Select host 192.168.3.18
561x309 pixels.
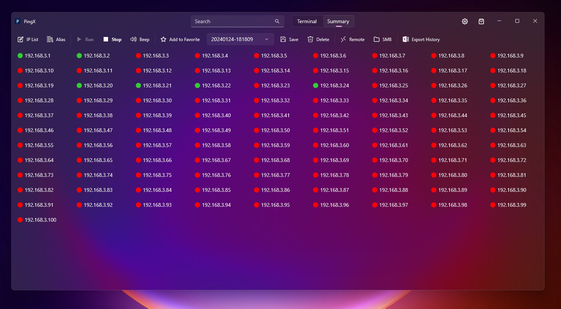pos(508,71)
